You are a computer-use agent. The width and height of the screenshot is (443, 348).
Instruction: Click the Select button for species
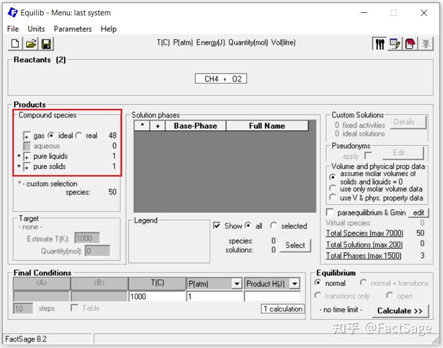click(x=295, y=245)
